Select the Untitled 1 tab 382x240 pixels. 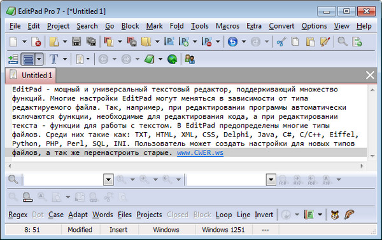tap(31, 76)
